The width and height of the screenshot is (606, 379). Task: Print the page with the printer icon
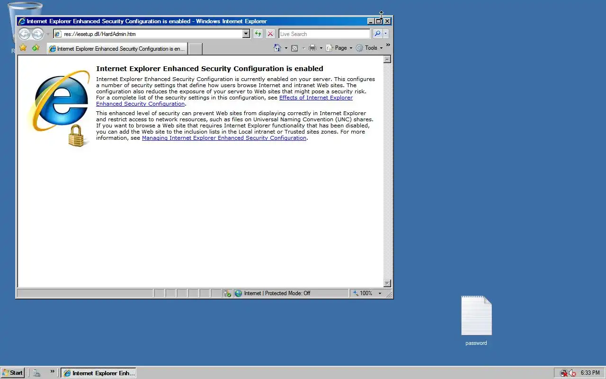(x=312, y=48)
